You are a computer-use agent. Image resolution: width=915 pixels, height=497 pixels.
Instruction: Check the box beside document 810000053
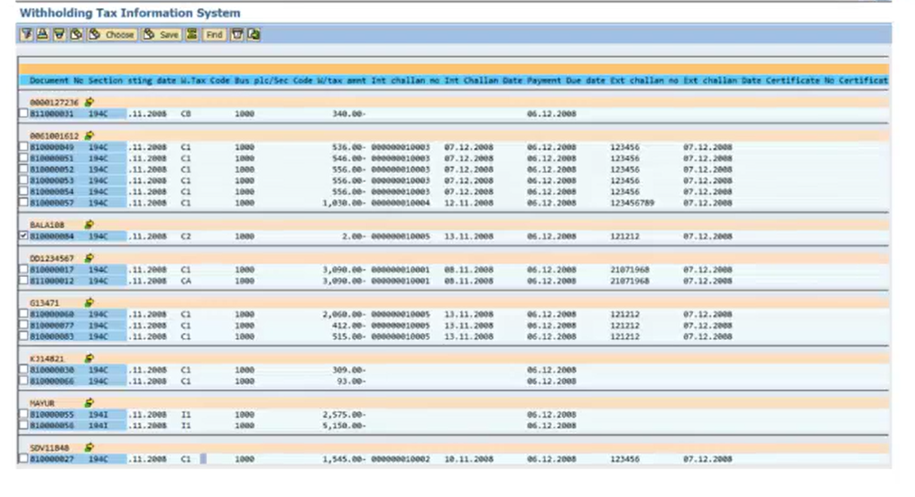[23, 179]
